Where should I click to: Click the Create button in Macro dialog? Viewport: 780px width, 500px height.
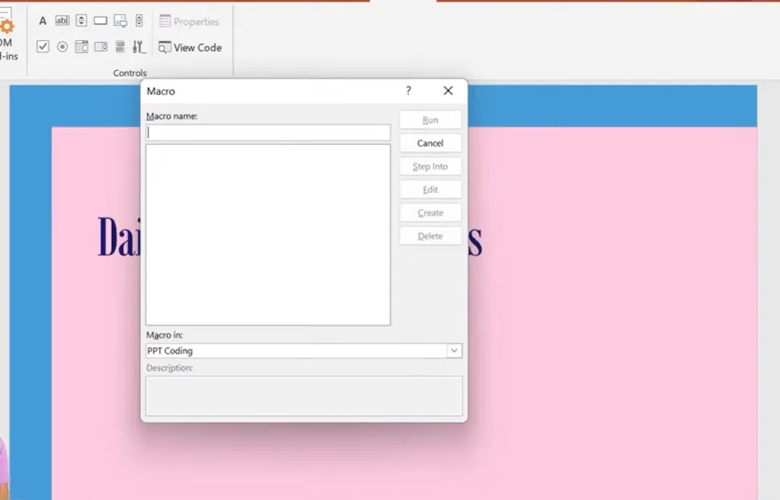(430, 213)
